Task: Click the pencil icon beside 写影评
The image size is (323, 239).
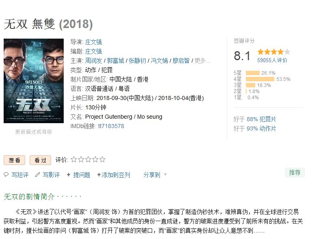Action: 37,175
